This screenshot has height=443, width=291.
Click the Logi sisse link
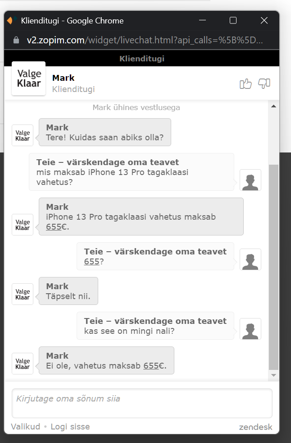(70, 427)
